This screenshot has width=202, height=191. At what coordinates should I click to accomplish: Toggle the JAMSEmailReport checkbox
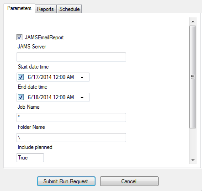coord(19,37)
